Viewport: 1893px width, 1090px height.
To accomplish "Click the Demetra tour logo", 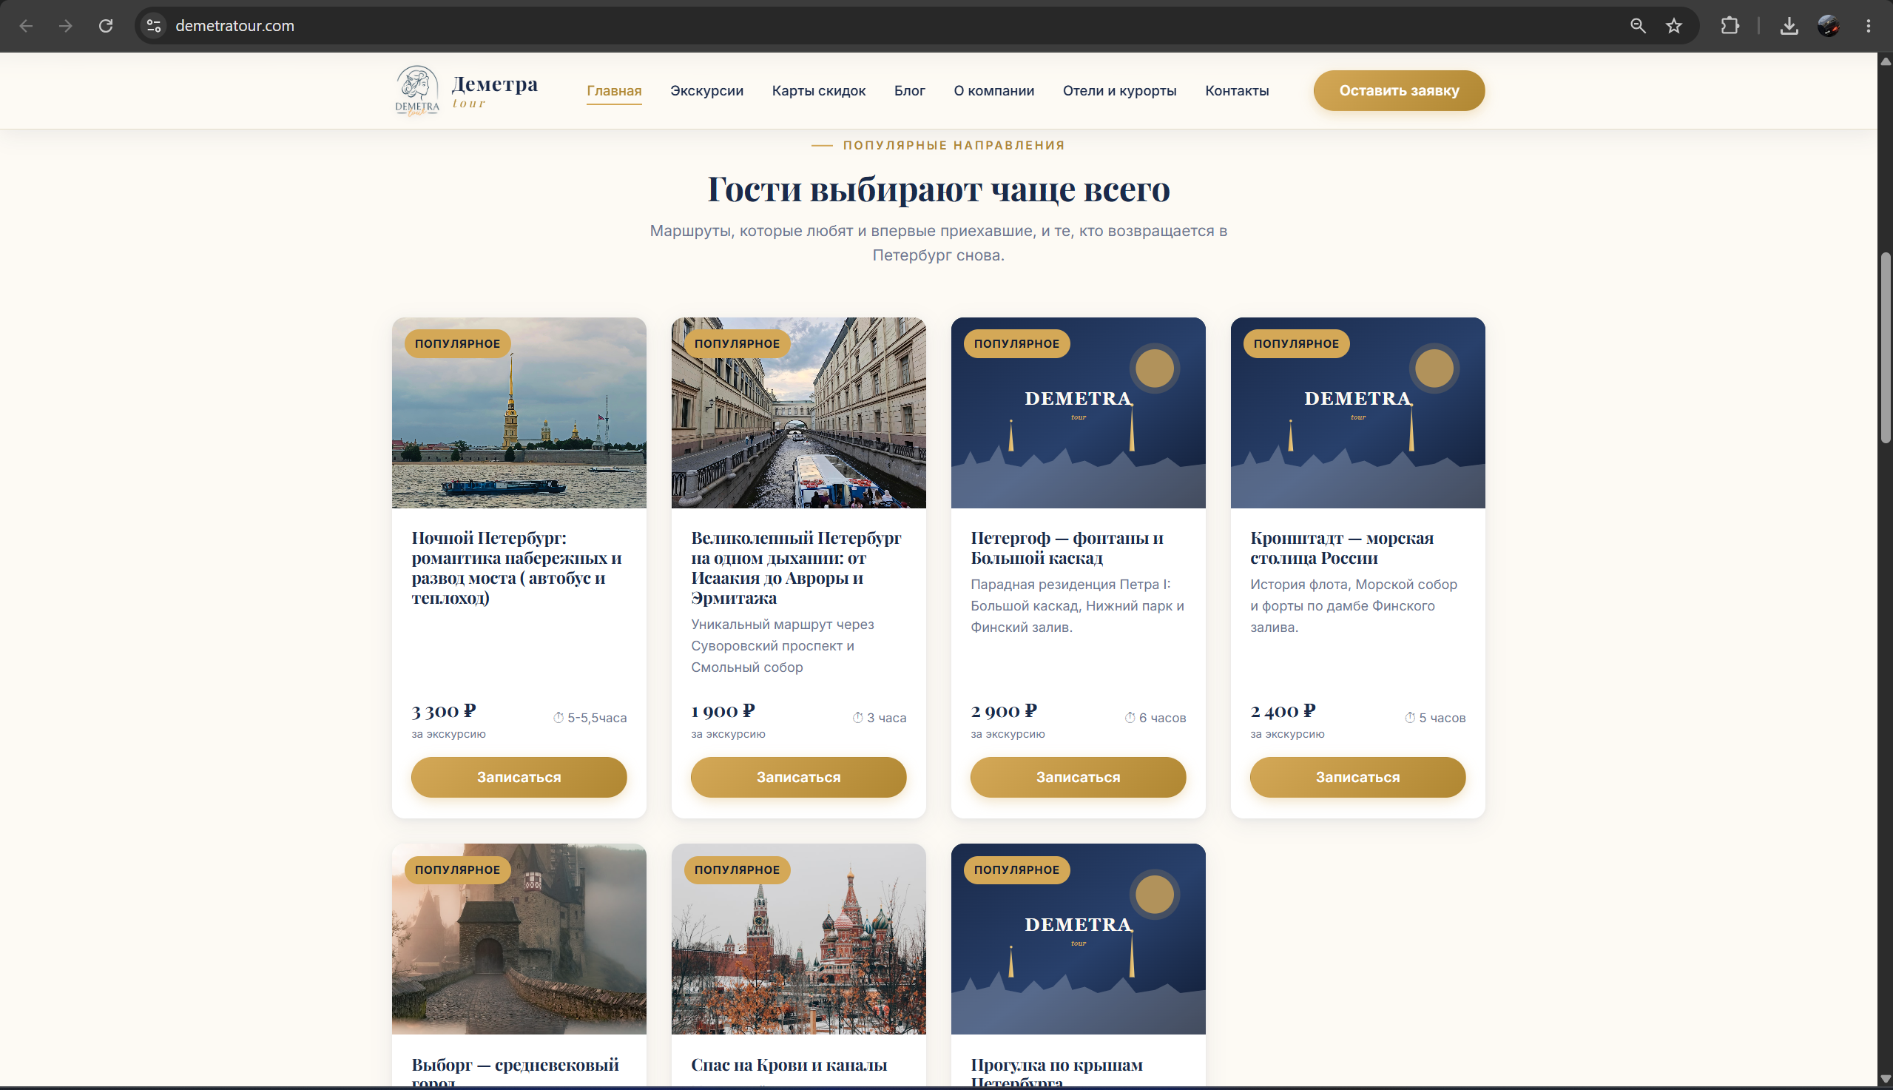I will 467,90.
